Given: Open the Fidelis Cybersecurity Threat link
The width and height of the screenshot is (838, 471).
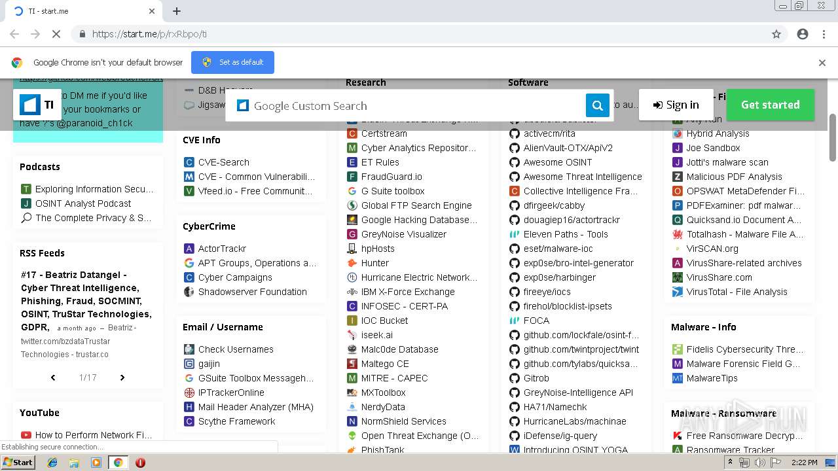Looking at the screenshot, I should (744, 349).
